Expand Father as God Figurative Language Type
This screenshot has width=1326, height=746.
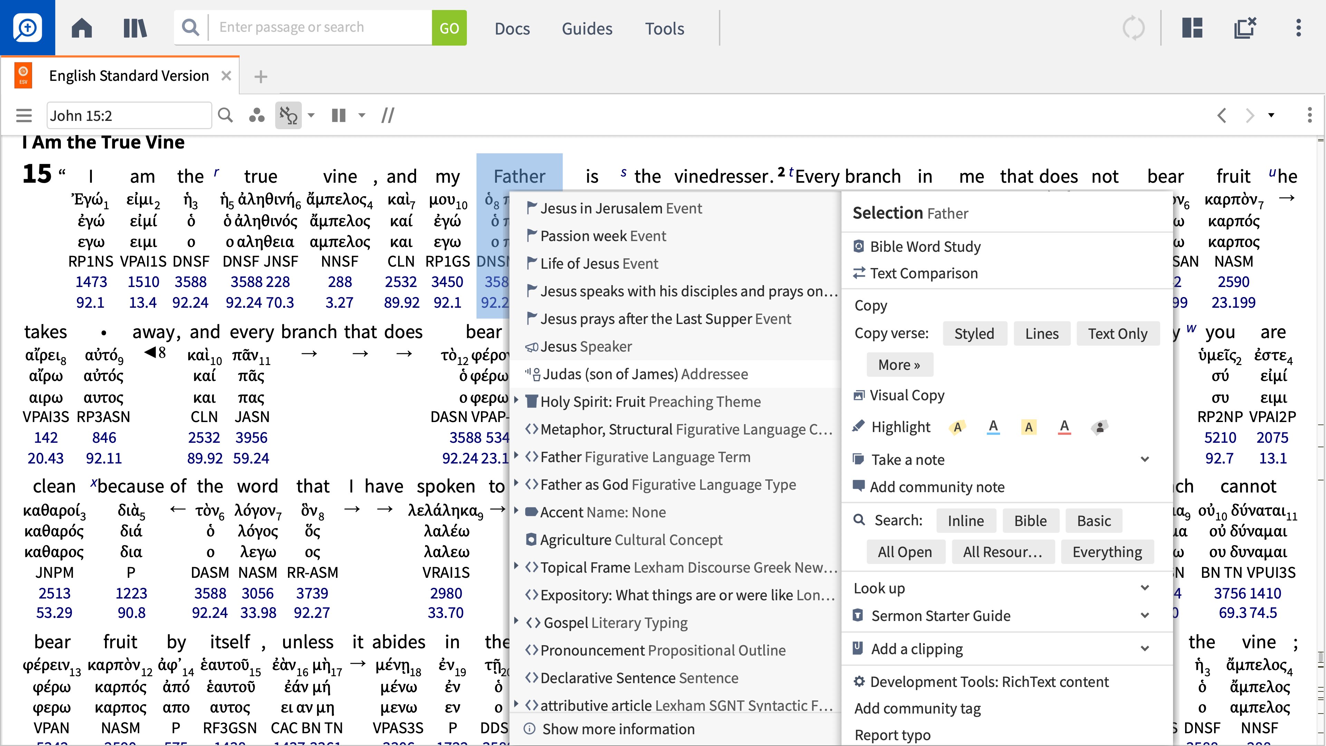516,484
